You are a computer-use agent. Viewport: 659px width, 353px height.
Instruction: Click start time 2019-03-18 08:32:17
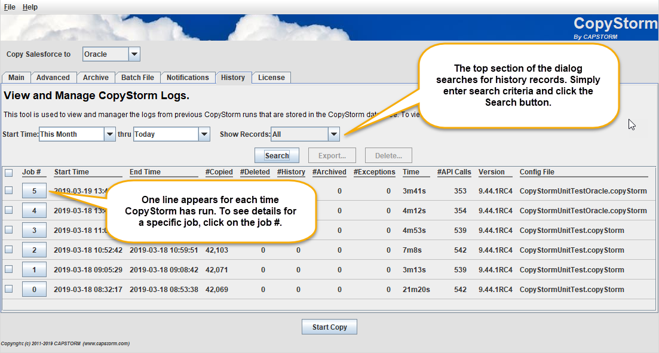click(x=88, y=290)
